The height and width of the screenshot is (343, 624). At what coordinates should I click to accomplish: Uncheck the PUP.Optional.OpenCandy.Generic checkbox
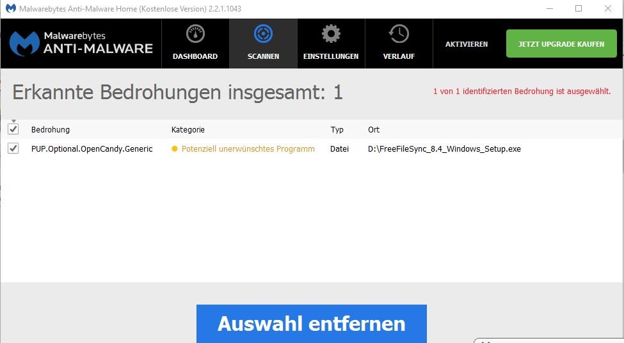(13, 148)
